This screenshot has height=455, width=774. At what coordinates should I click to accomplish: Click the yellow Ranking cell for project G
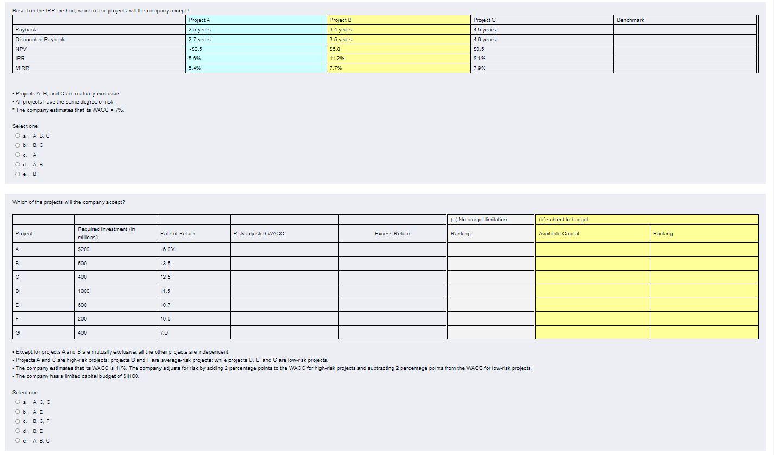pyautogui.click(x=705, y=332)
